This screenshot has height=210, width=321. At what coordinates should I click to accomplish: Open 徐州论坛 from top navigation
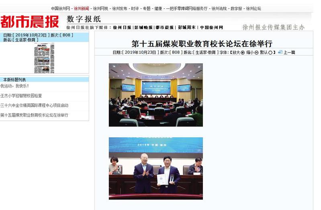tap(254, 8)
